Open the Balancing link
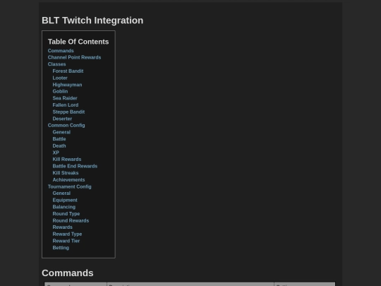 tap(64, 207)
